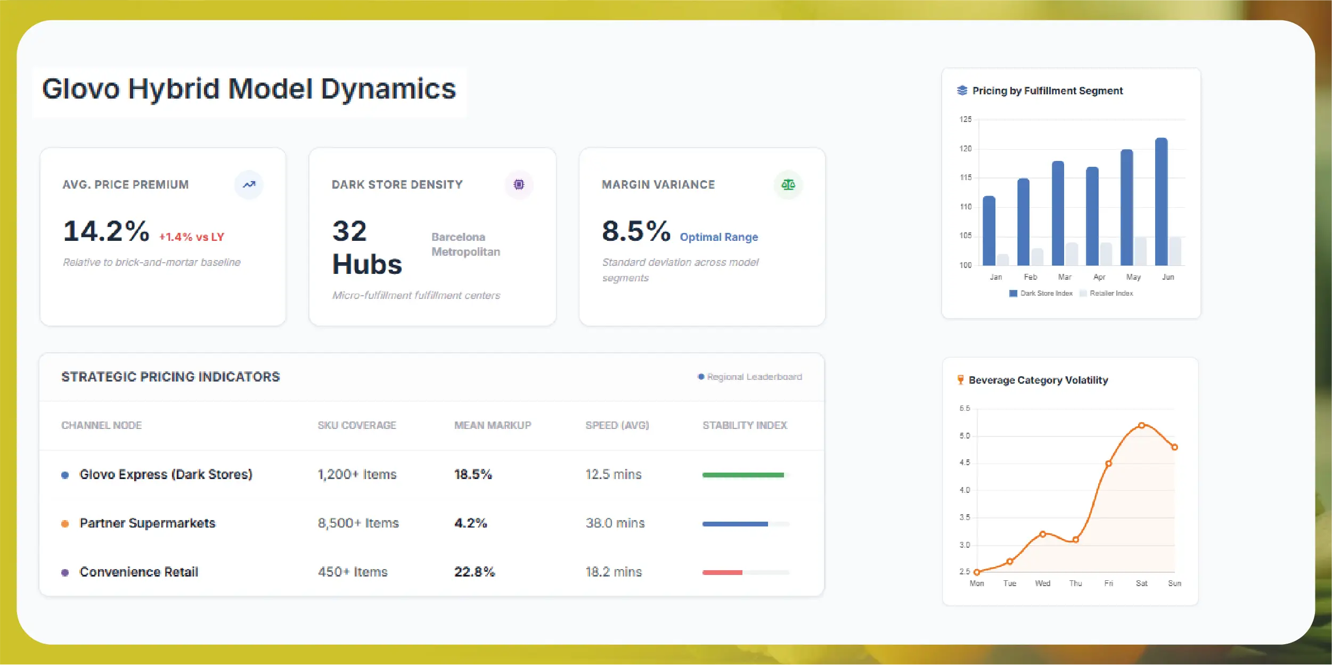Click the green stability bar for Glovo Express
The image size is (1332, 665).
[x=742, y=475]
